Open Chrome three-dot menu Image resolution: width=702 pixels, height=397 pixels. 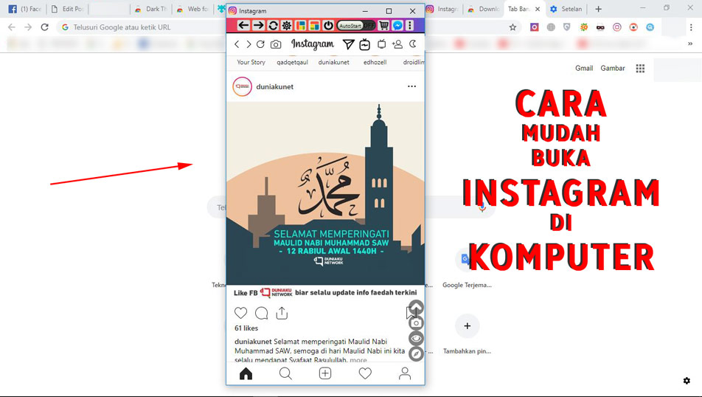(x=691, y=27)
